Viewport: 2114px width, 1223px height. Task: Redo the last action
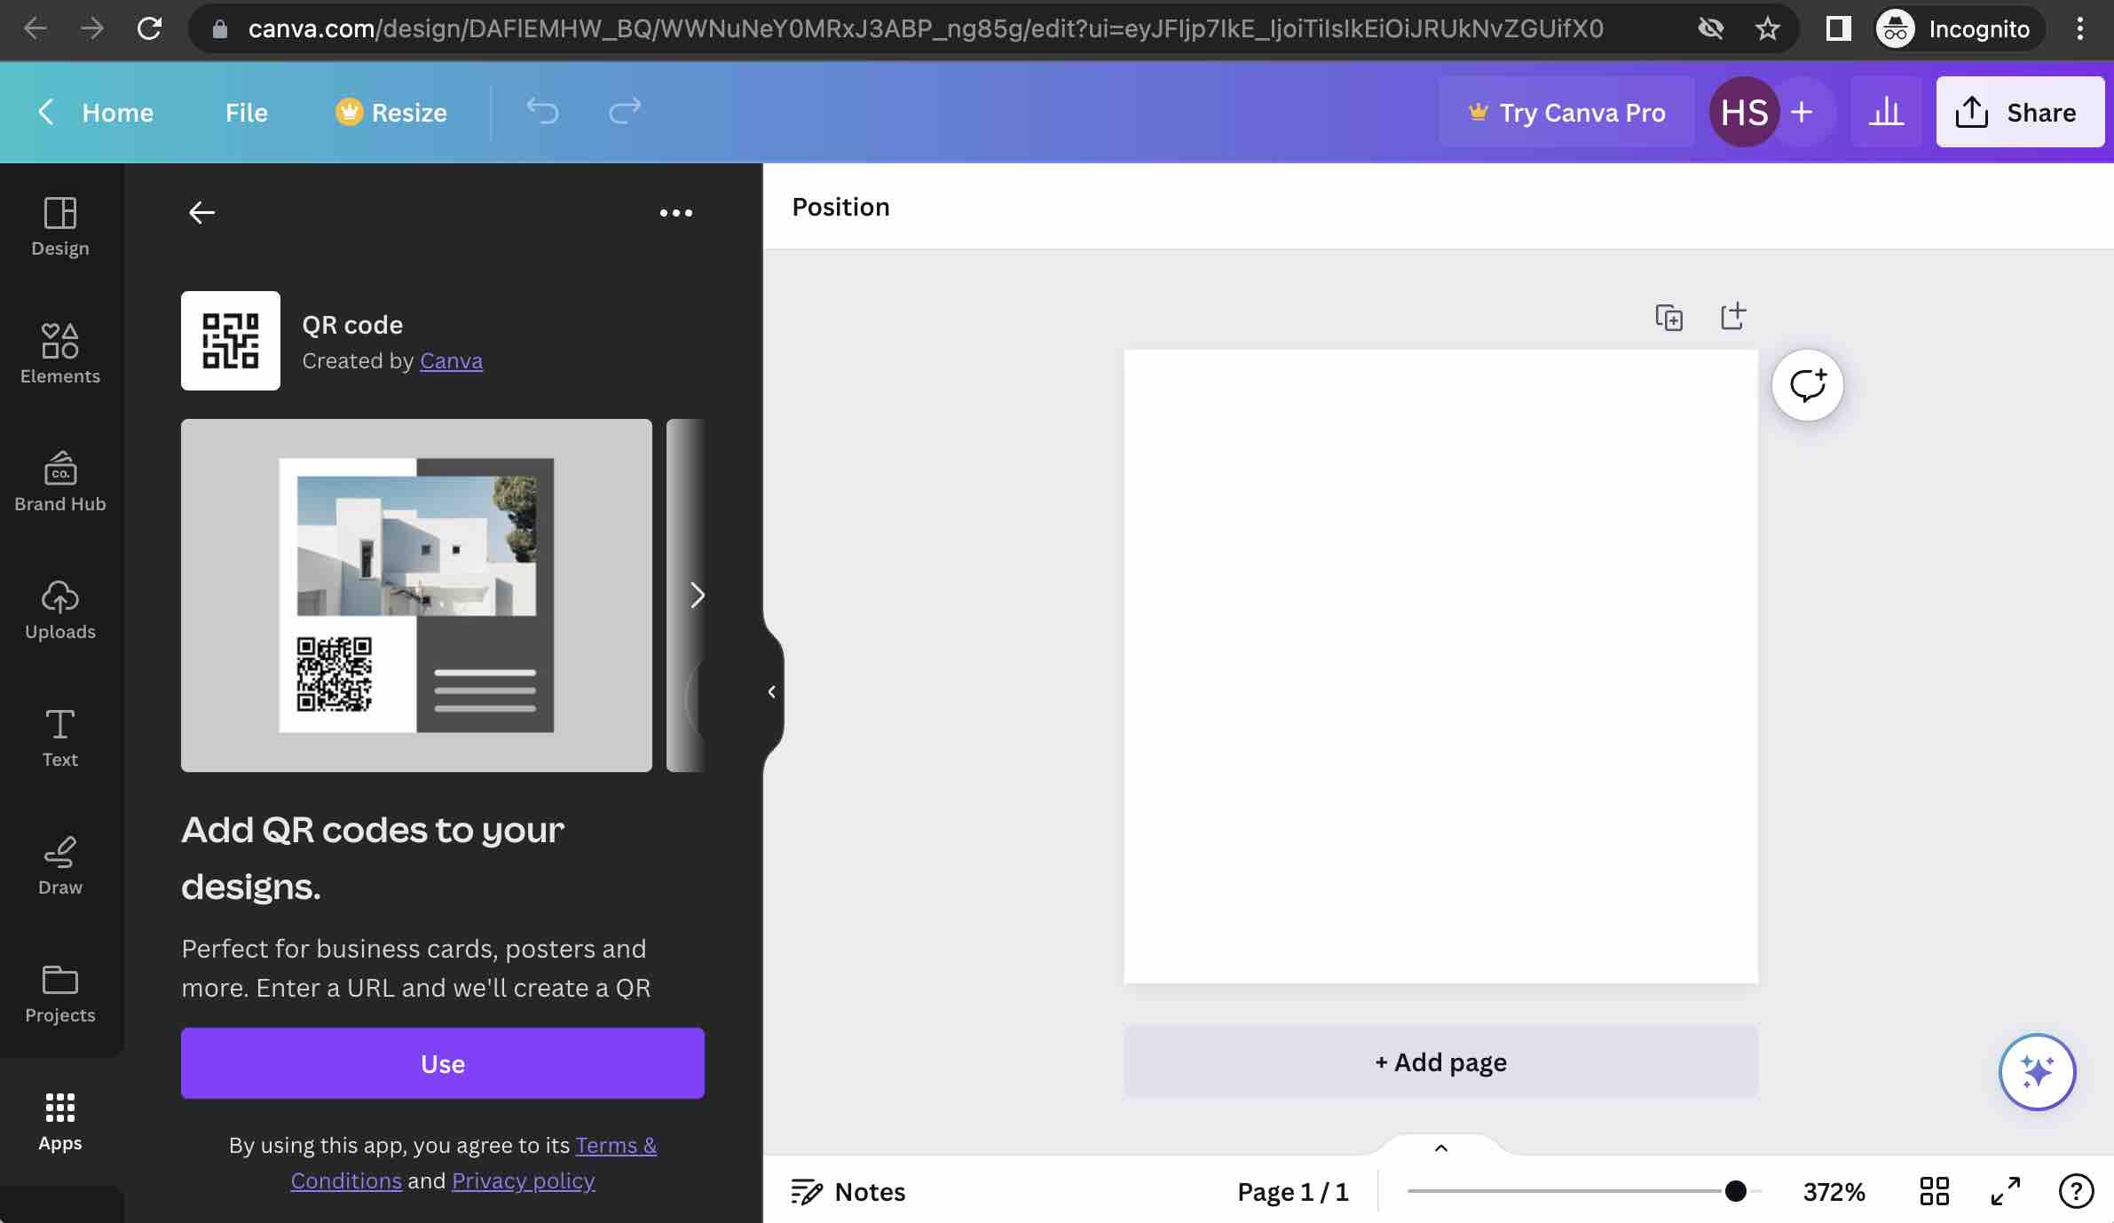[x=625, y=112]
